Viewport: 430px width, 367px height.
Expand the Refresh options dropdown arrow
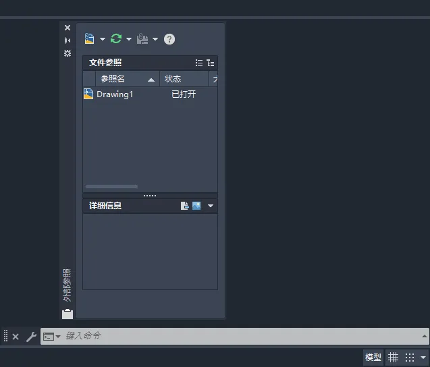(x=129, y=39)
